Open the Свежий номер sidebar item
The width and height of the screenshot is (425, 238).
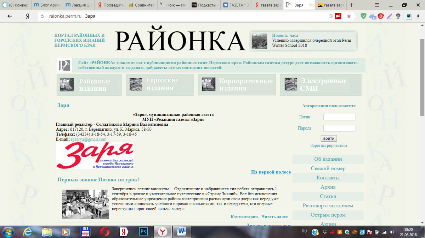tap(328, 168)
